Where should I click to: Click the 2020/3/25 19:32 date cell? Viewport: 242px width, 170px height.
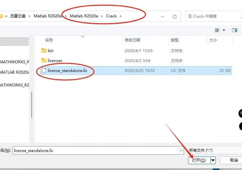point(139,70)
